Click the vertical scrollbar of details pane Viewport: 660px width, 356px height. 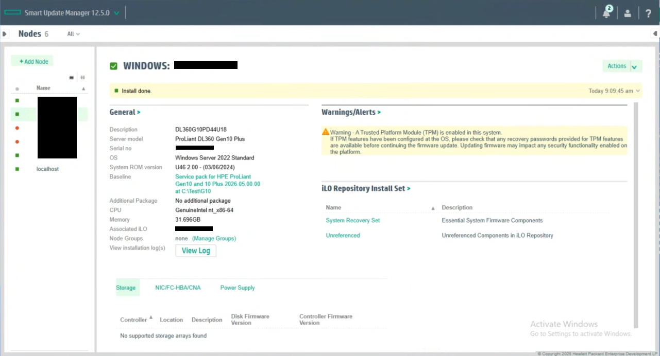(x=635, y=215)
